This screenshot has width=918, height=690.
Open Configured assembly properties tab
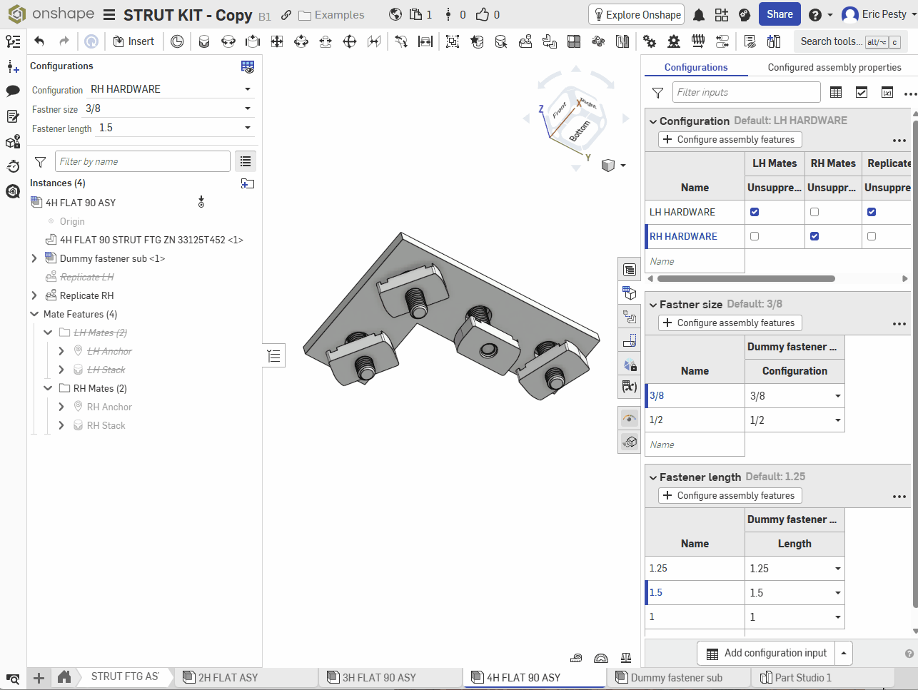[834, 67]
